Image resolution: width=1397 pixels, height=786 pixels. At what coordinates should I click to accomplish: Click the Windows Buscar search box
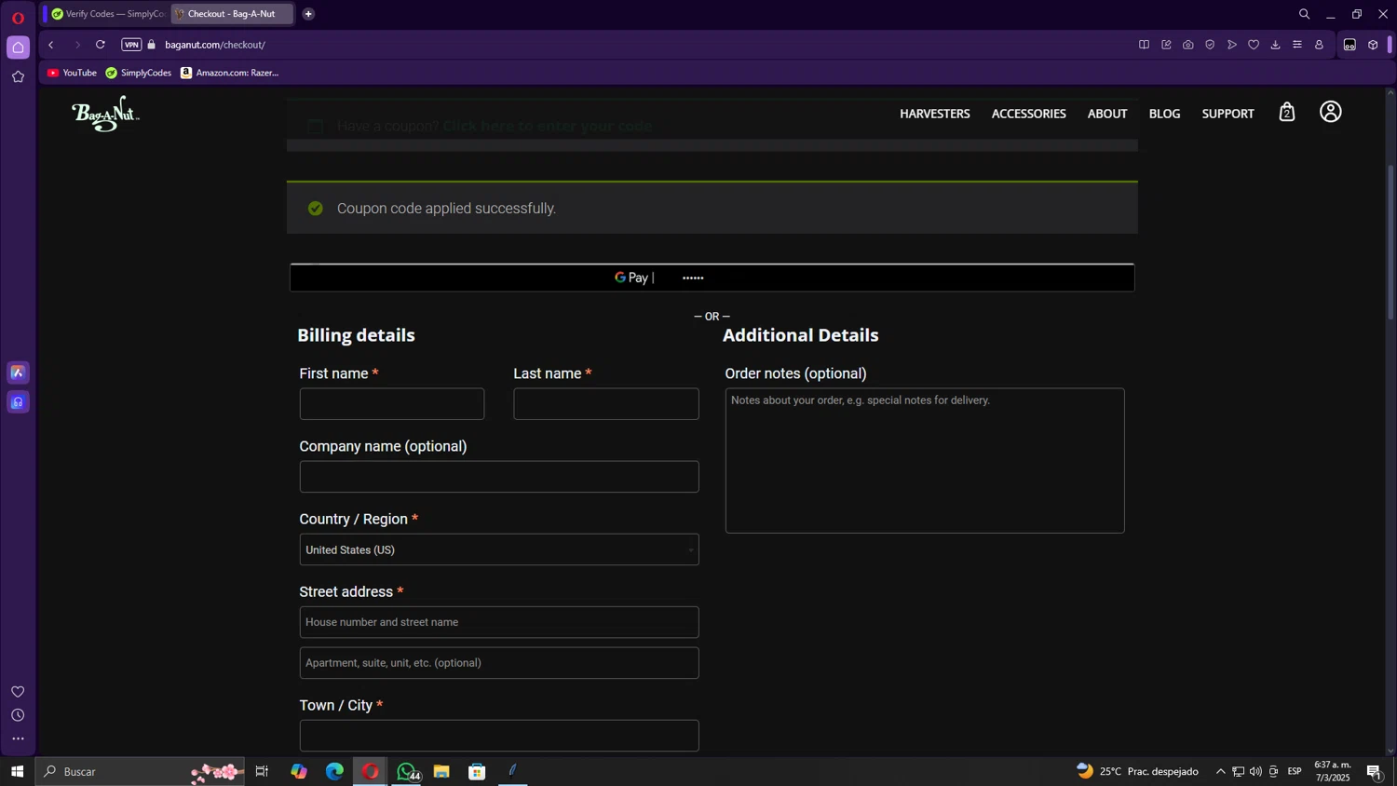click(140, 771)
